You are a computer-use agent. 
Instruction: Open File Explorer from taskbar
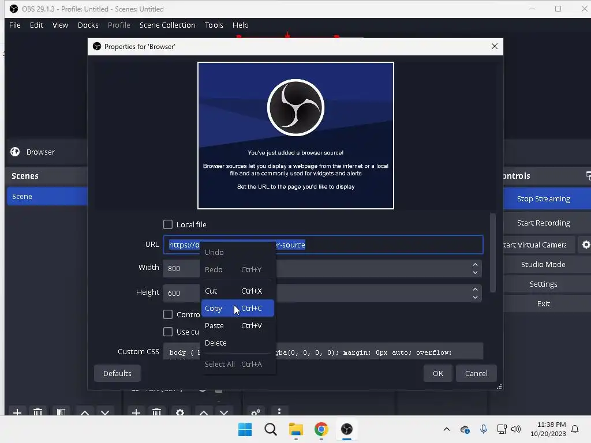point(296,429)
